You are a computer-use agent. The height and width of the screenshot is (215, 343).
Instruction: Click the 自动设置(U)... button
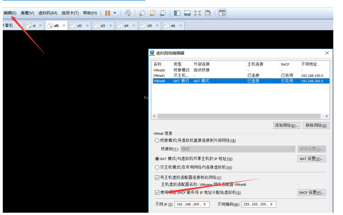312,149
